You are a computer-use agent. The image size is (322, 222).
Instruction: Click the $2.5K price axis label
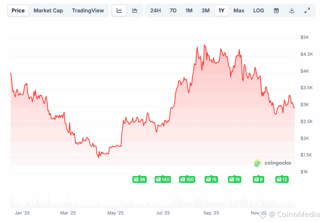tap(307, 121)
